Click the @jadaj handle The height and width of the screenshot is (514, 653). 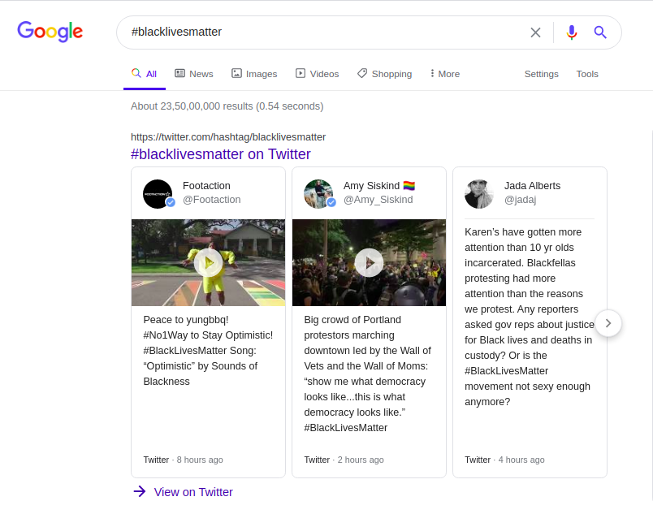520,200
